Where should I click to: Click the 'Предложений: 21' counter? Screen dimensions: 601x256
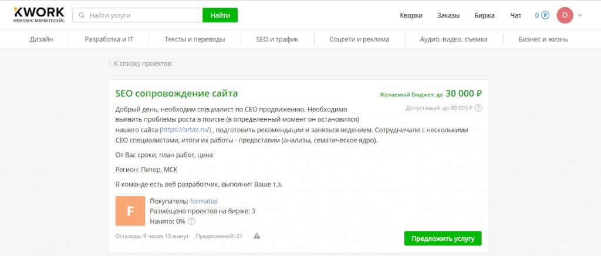click(219, 236)
